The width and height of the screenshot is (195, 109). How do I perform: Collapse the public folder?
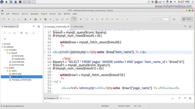pos(5,68)
